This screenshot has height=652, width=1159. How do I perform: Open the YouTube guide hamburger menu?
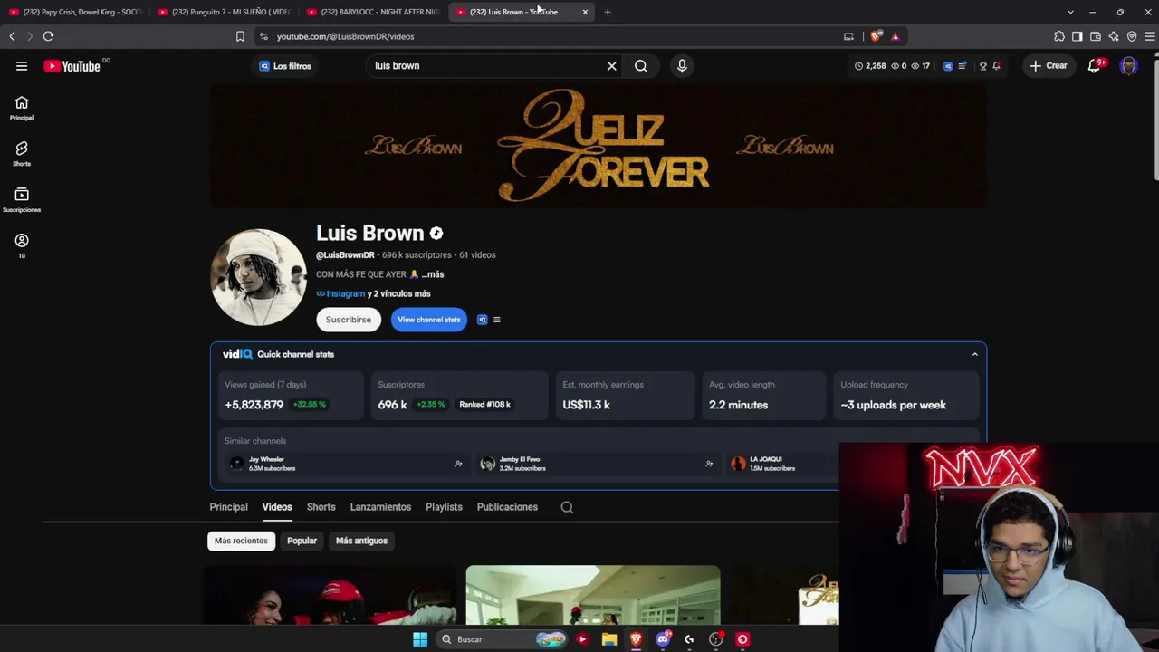click(x=22, y=66)
